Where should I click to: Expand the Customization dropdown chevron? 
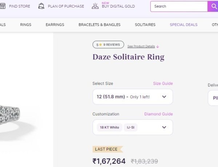pyautogui.click(x=164, y=127)
